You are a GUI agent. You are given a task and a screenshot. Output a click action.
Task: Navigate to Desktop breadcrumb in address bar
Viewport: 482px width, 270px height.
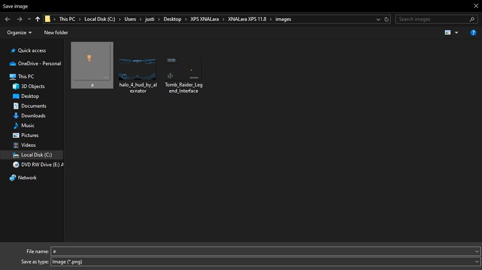(172, 19)
